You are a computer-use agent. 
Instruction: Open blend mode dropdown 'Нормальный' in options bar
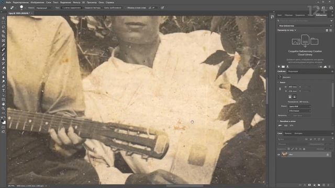point(44,8)
